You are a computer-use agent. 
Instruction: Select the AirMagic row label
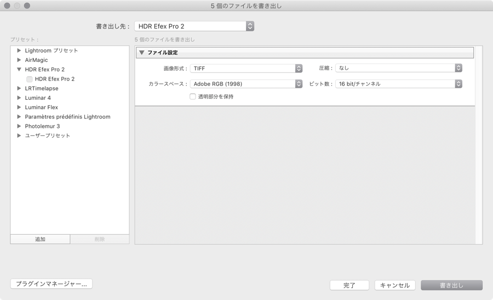coord(37,60)
